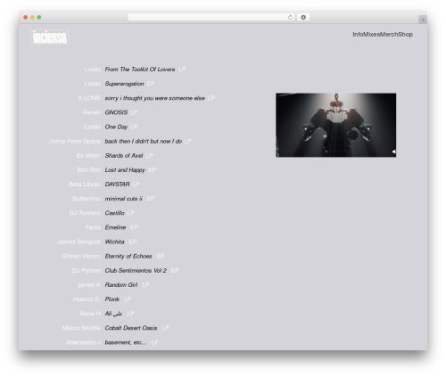Open Eternity of Echoes release
The height and width of the screenshot is (377, 446).
click(x=128, y=256)
